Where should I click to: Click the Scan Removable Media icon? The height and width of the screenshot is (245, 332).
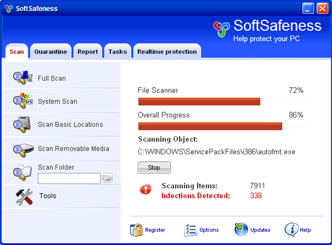tap(23, 150)
